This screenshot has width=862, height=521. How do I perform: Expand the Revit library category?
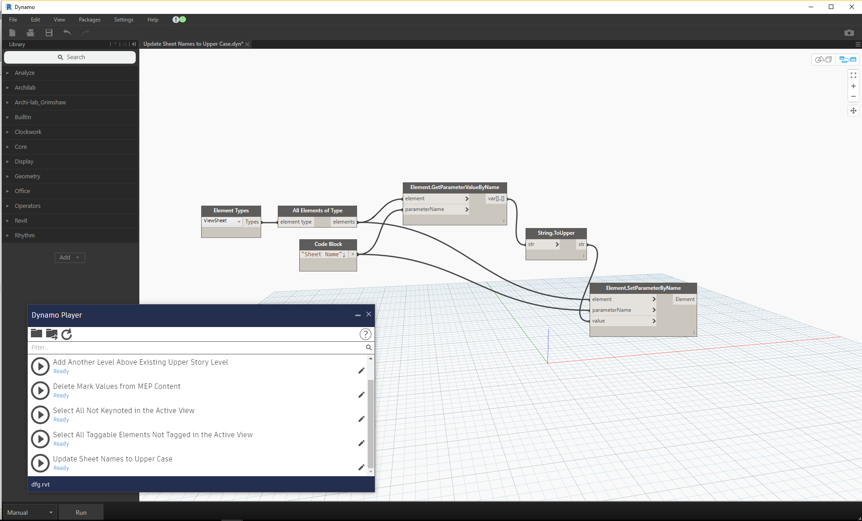coord(70,221)
